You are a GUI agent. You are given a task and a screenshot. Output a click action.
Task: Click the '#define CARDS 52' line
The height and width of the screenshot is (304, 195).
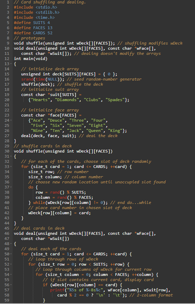coord(33,33)
